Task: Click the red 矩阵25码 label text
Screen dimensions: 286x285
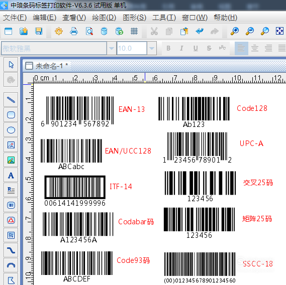Action: click(257, 219)
